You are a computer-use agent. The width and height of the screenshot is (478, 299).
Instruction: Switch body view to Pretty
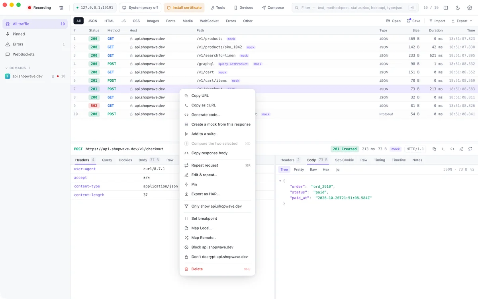point(299,169)
